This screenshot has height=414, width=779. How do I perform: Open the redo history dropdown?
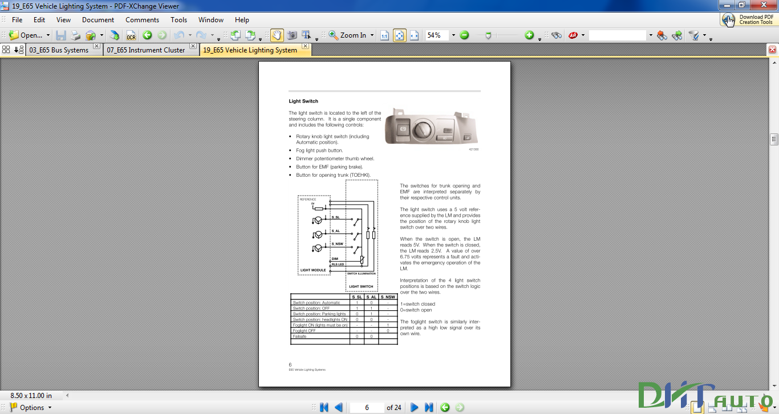[212, 35]
